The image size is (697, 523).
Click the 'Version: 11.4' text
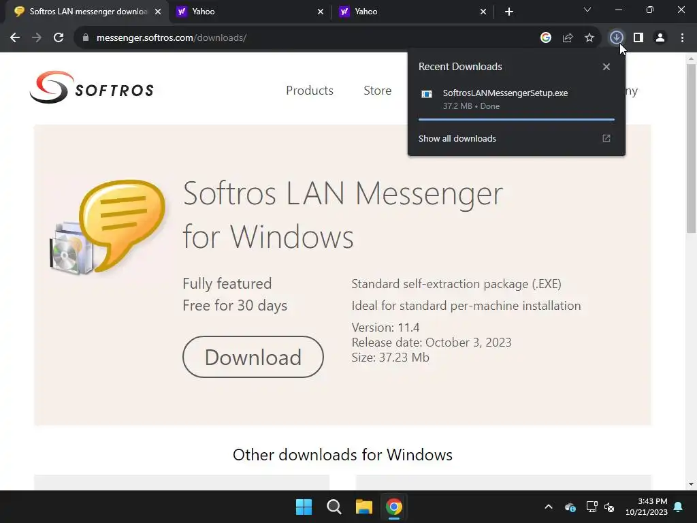pos(385,328)
